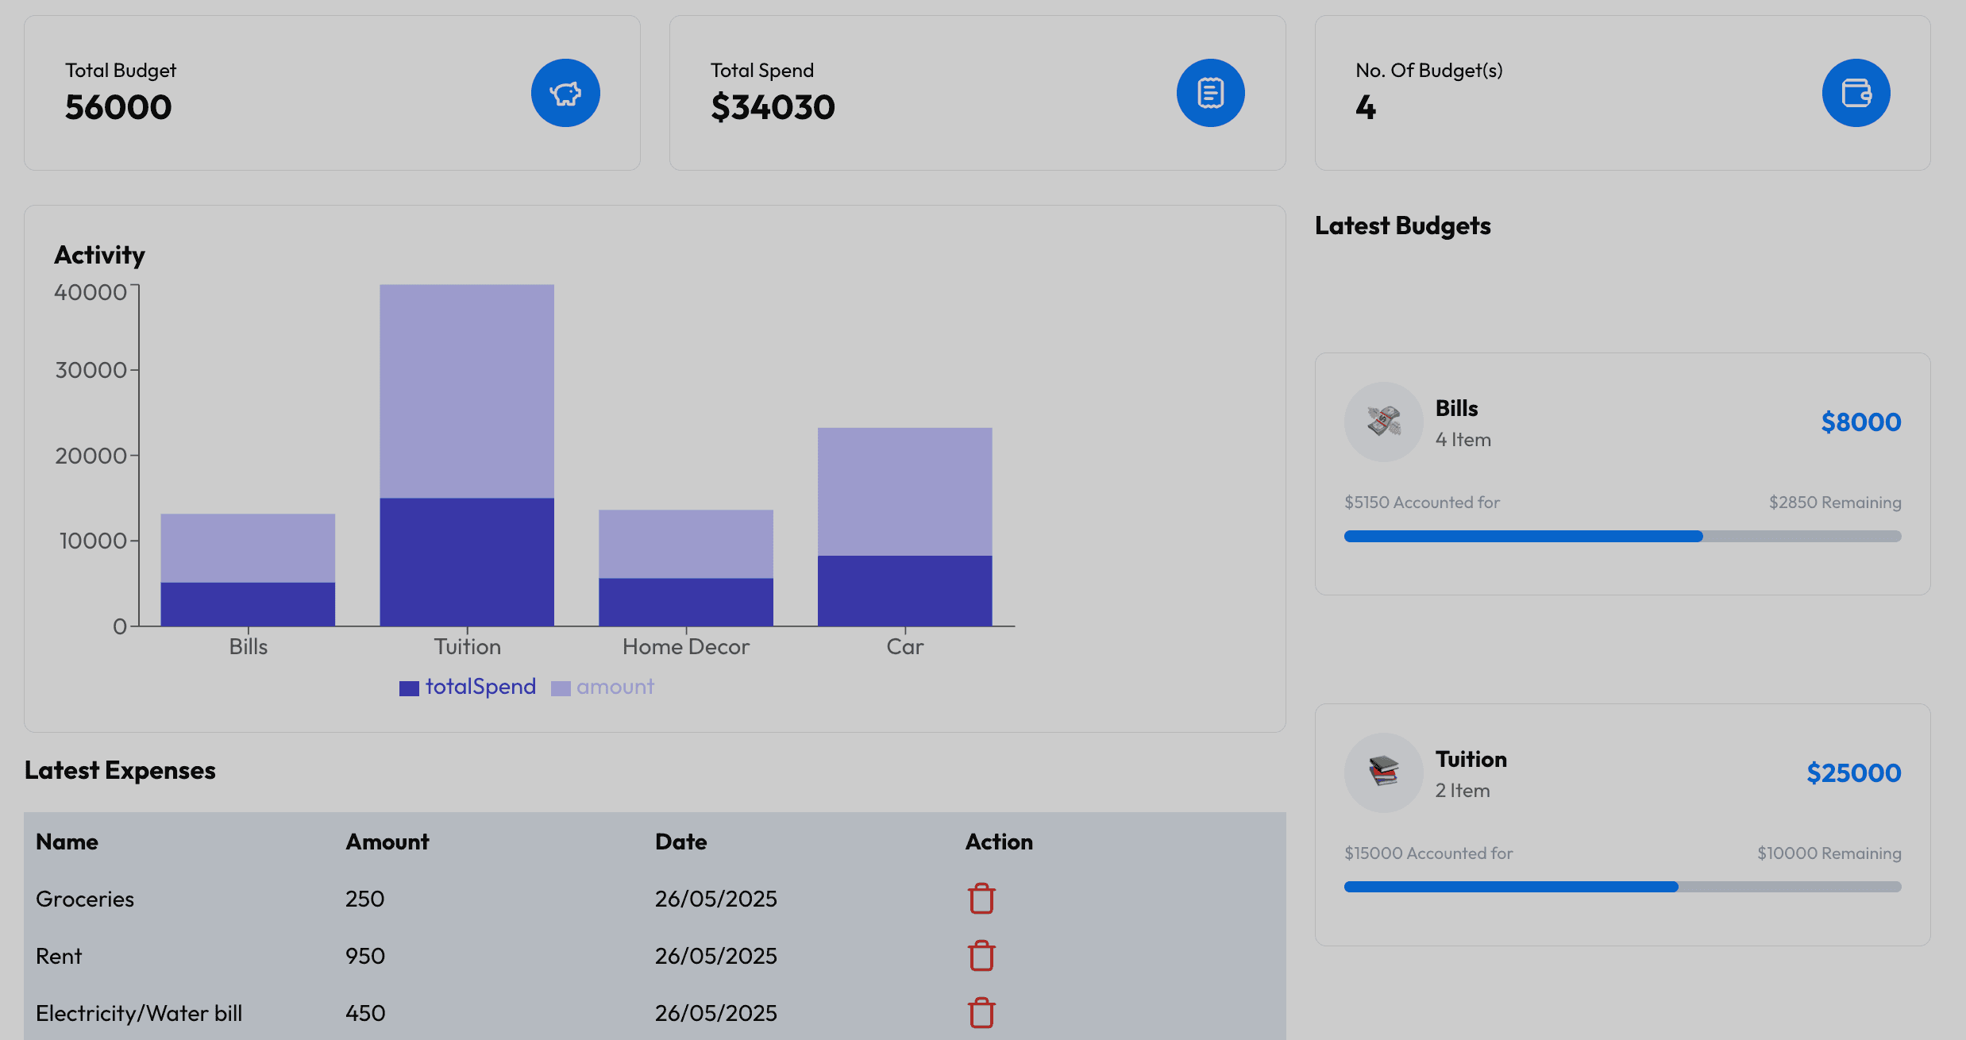This screenshot has height=1040, width=1966.
Task: Toggle amount series in chart legend
Action: (x=603, y=687)
